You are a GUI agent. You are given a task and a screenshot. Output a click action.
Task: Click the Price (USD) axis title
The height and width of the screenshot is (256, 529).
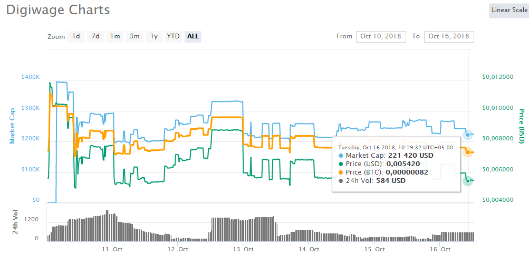[521, 126]
